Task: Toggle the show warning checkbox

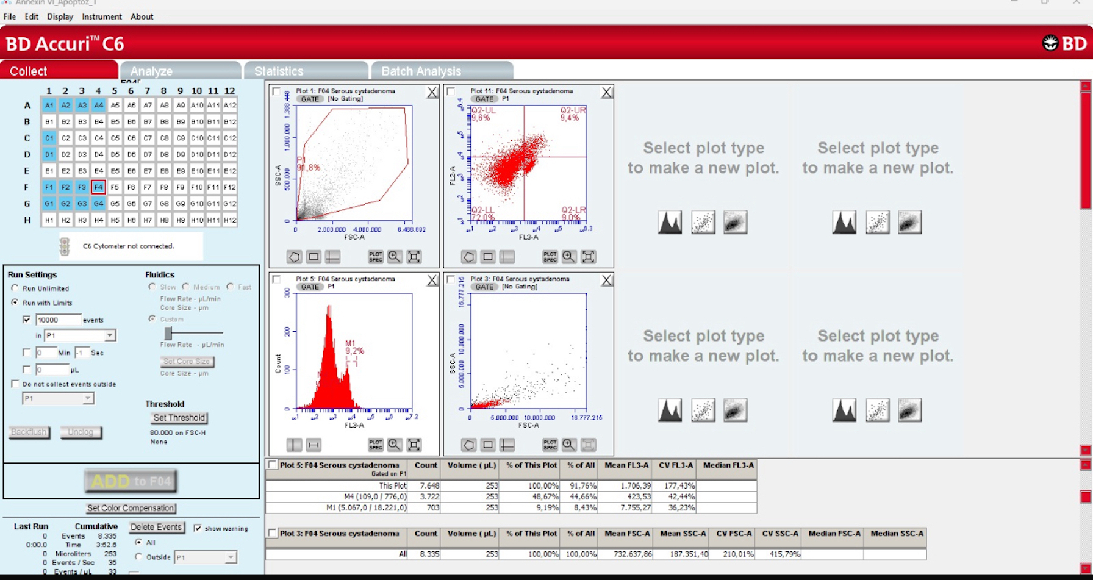Action: (x=198, y=528)
